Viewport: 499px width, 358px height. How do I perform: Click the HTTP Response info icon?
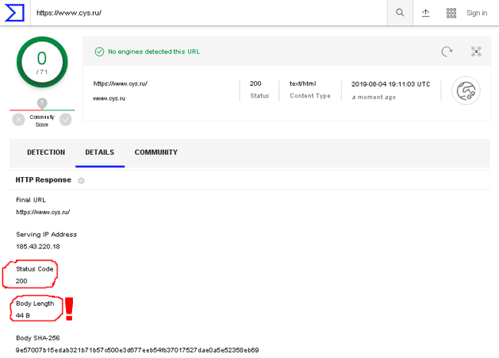[x=81, y=181]
